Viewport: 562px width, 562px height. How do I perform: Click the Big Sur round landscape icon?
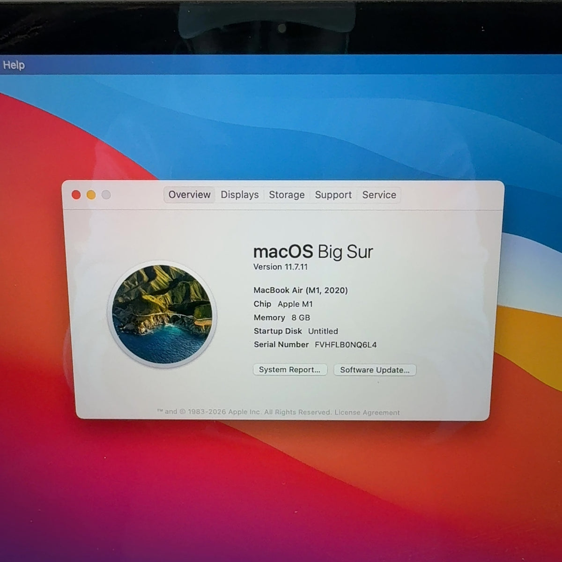click(162, 314)
